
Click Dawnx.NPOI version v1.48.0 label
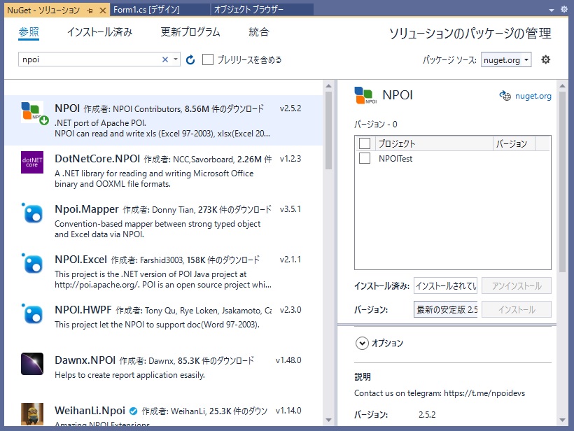click(x=288, y=360)
